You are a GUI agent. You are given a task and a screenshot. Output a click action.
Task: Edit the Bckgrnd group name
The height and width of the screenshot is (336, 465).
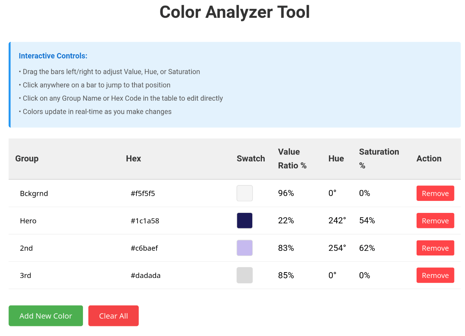point(34,194)
